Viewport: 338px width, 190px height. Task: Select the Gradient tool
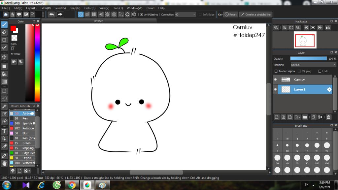tap(4, 82)
